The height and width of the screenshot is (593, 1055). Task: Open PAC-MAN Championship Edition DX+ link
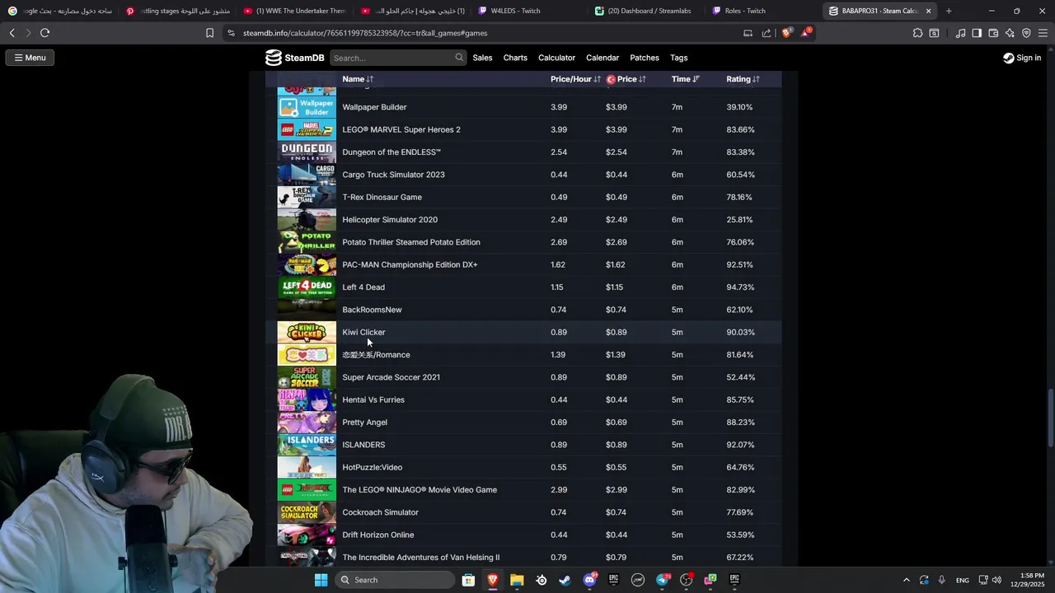tap(410, 264)
